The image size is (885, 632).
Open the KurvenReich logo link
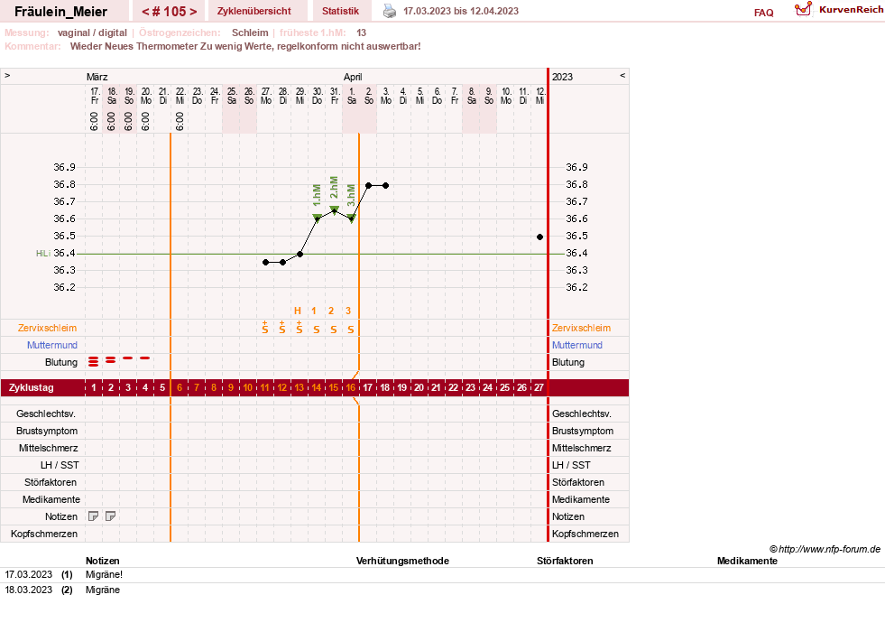[x=839, y=10]
